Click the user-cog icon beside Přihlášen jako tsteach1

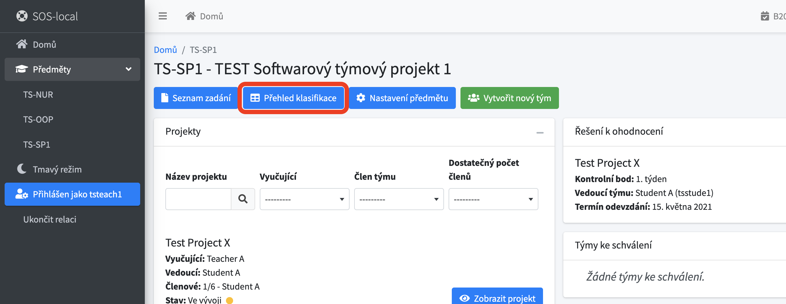(x=22, y=194)
